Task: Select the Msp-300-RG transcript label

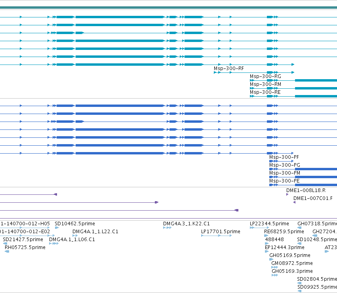Action: (x=265, y=76)
